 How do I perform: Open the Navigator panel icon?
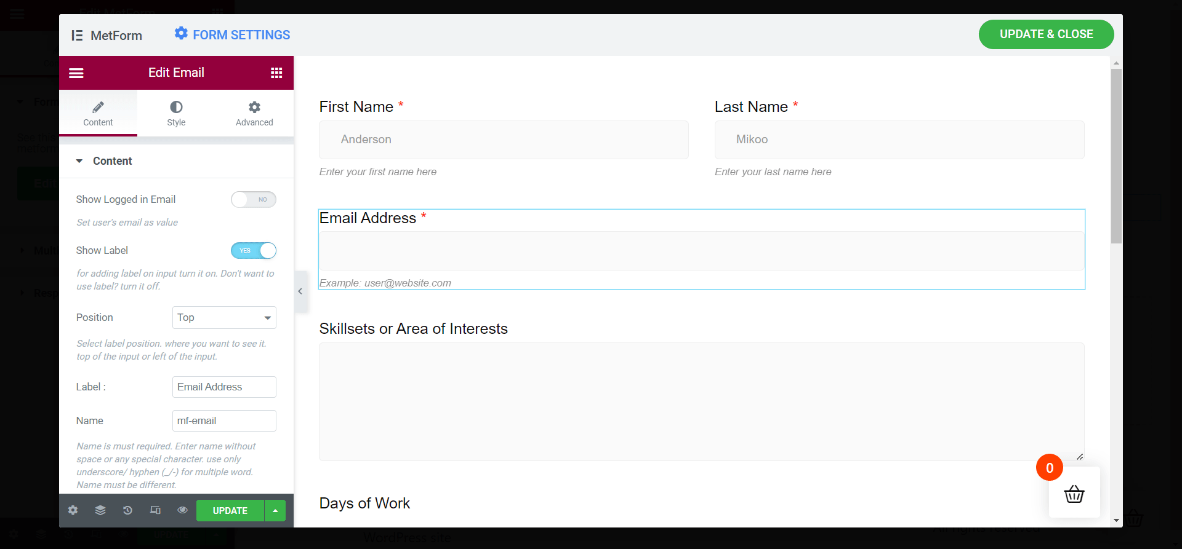pyautogui.click(x=100, y=510)
